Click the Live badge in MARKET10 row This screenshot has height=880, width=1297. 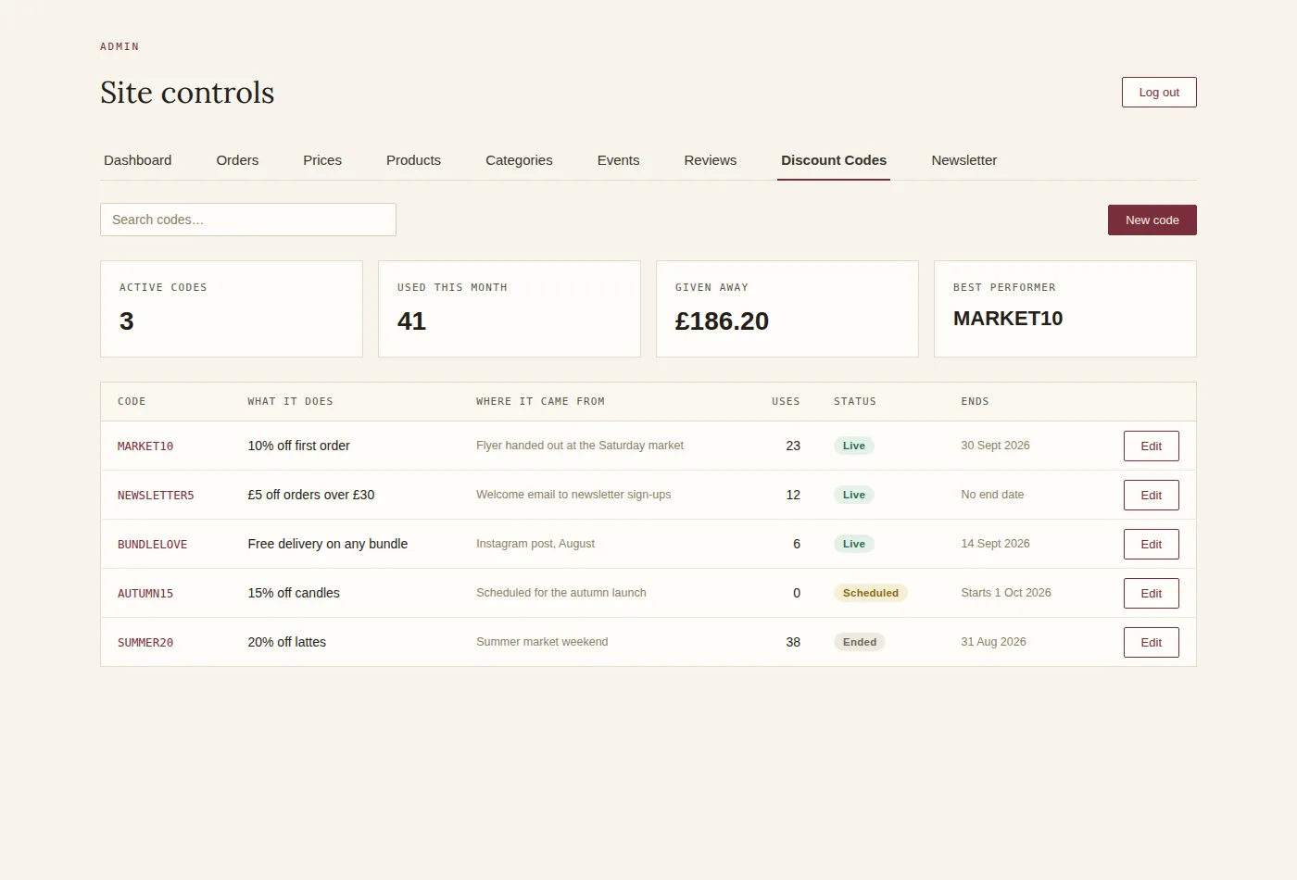click(x=854, y=446)
